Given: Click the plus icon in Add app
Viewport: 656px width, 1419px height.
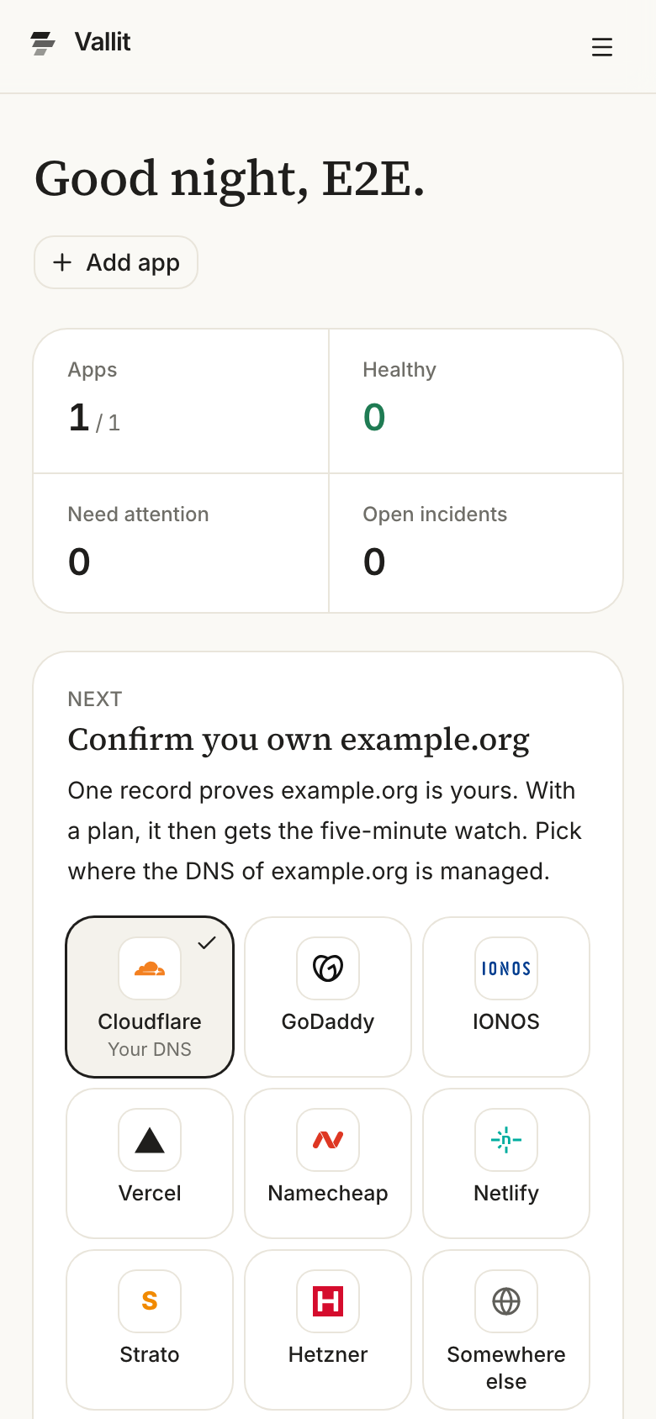Looking at the screenshot, I should point(62,262).
